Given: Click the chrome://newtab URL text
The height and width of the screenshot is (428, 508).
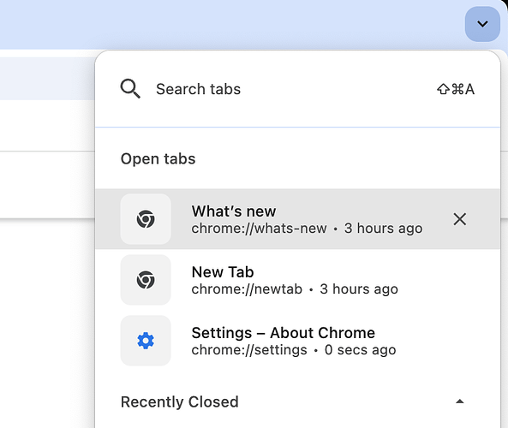Looking at the screenshot, I should [247, 289].
